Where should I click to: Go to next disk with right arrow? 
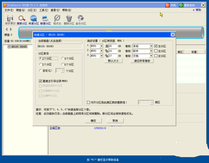[x=11, y=29]
